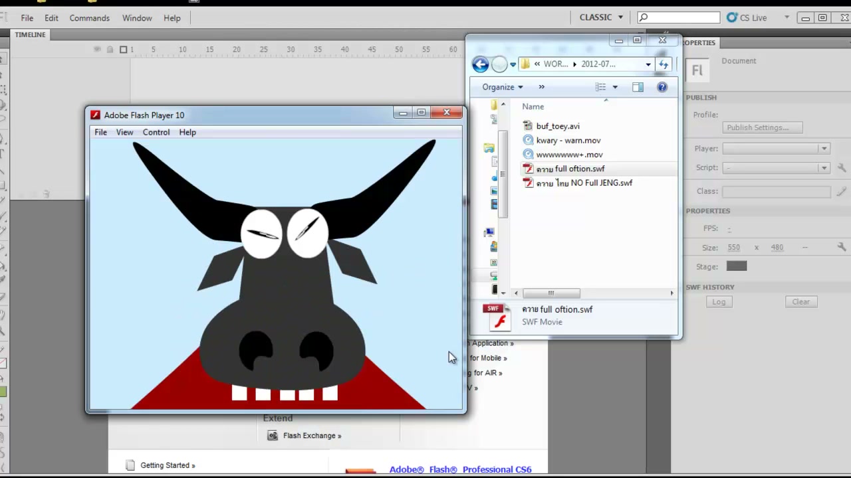This screenshot has height=478, width=851.
Task: Show the Explorer preview pane
Action: [x=638, y=87]
